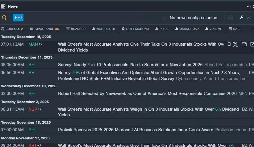Expand the Market Cap filter
This screenshot has height=147, width=254.
[x=187, y=29]
